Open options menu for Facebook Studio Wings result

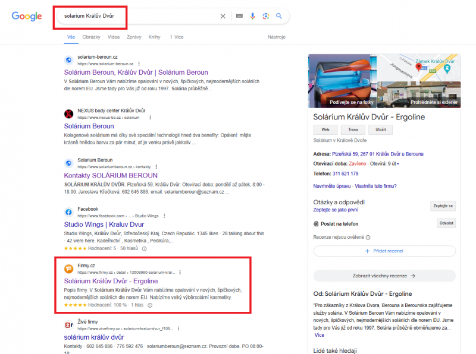point(164,216)
